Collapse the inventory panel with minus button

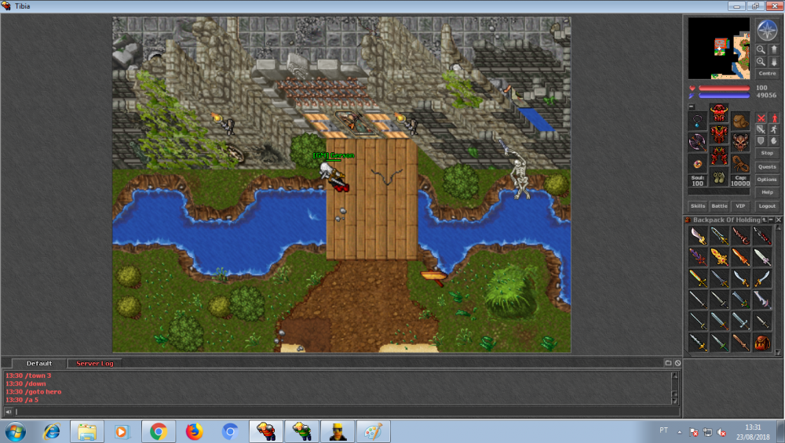coord(692,107)
